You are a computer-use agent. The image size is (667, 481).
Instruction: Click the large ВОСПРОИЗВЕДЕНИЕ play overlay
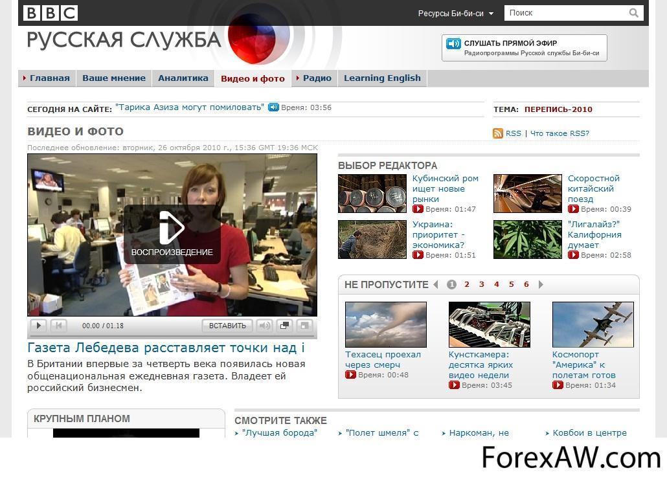pos(172,234)
